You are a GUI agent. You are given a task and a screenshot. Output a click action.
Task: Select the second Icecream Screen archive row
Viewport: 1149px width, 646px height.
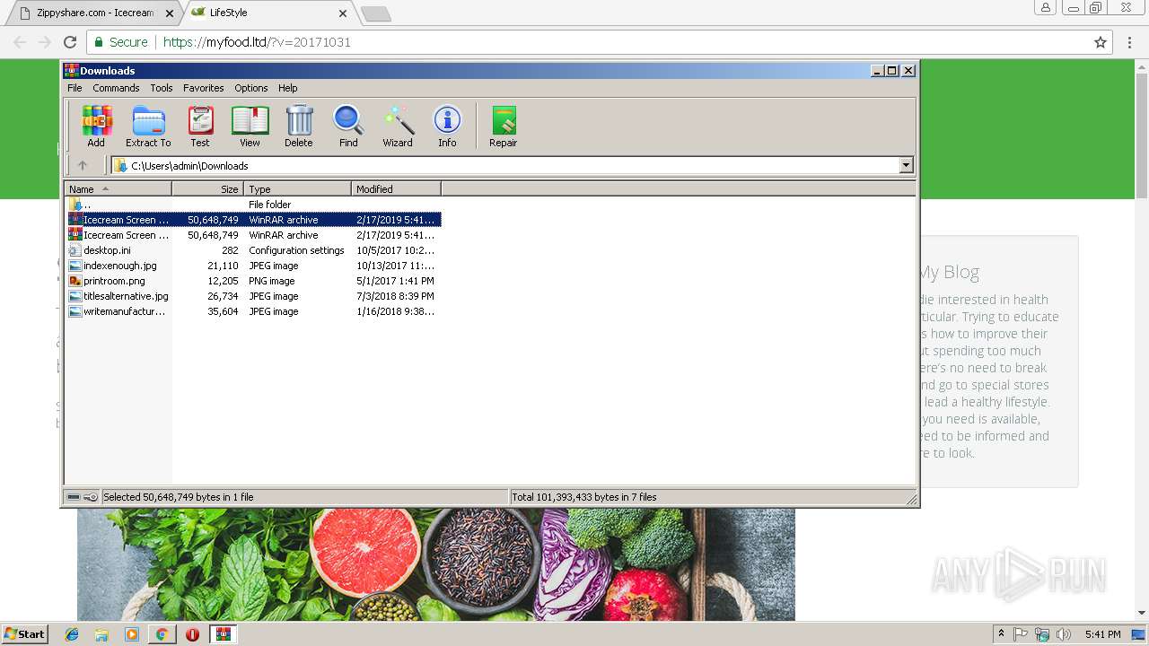tap(253, 235)
